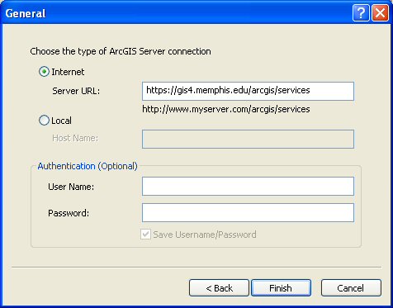This screenshot has width=393, height=308.
Task: Click the Finish button
Action: pyautogui.click(x=281, y=288)
